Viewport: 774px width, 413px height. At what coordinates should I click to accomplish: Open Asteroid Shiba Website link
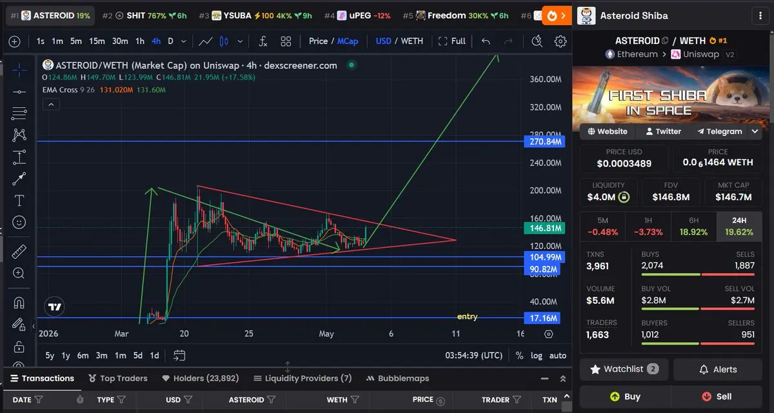point(608,131)
